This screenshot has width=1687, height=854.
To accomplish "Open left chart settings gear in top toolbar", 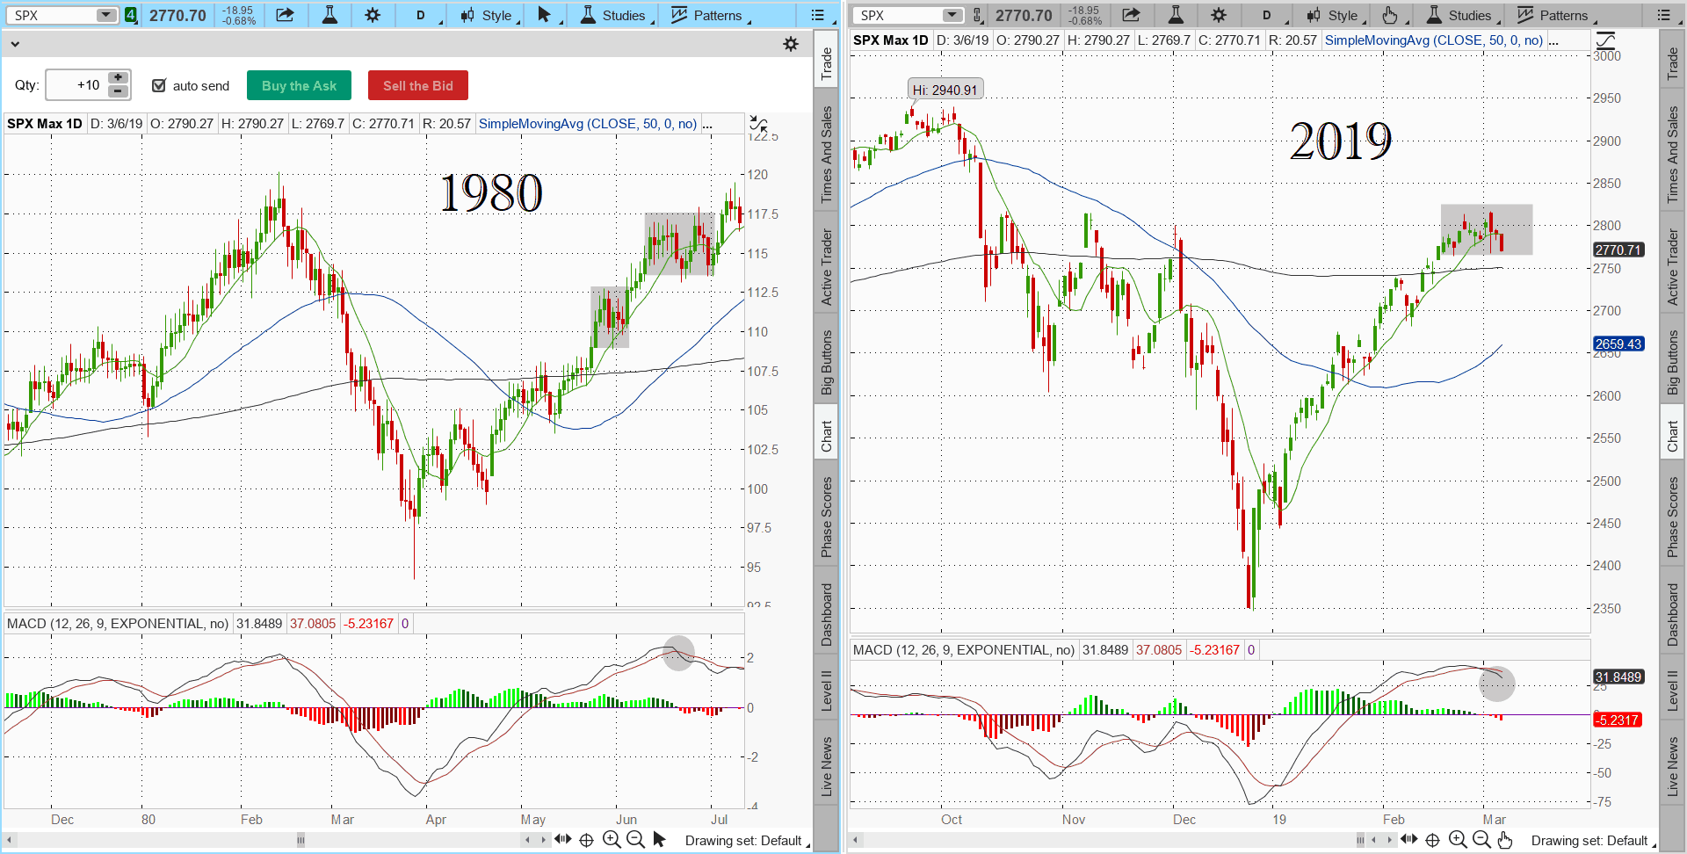I will coord(373,15).
